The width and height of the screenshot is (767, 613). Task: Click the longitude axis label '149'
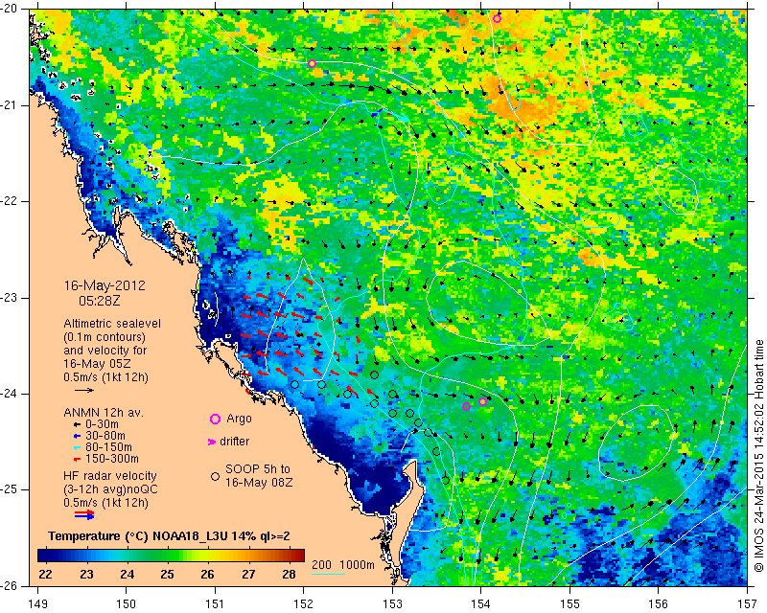[37, 603]
